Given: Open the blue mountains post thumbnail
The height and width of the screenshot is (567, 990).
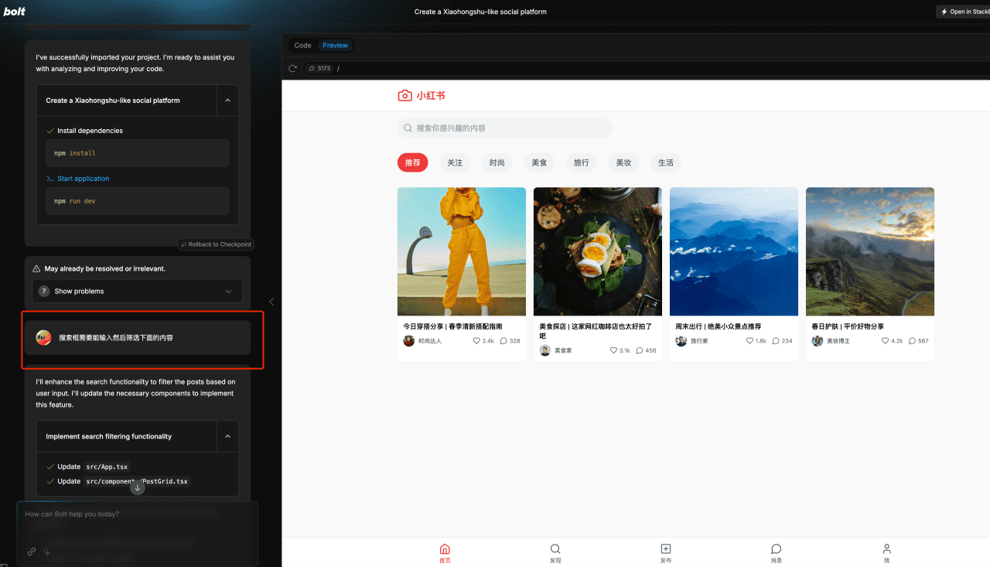Looking at the screenshot, I should tap(734, 251).
